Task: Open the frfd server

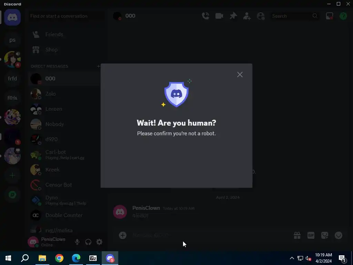Action: click(12, 78)
